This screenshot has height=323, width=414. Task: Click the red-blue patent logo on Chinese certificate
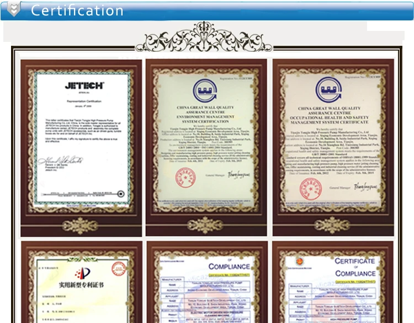pos(83,273)
